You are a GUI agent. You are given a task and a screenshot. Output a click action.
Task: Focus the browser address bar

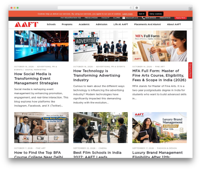click(95, 8)
